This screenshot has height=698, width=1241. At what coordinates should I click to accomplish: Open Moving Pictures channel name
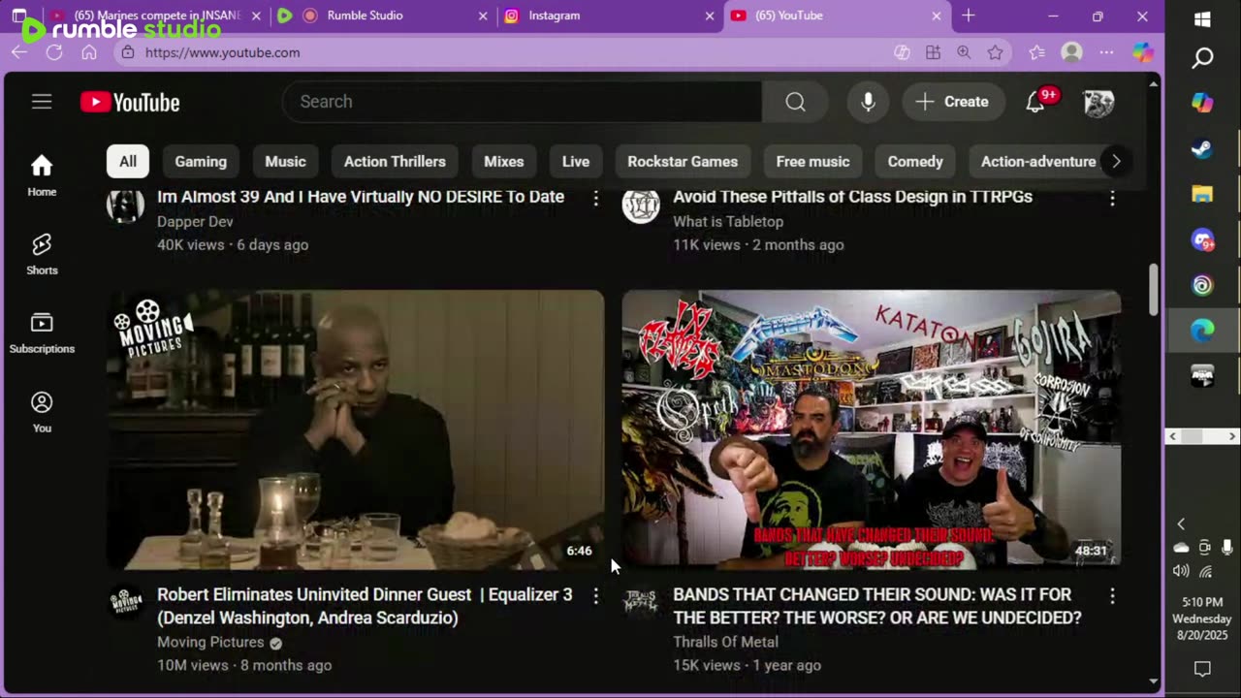[210, 642]
